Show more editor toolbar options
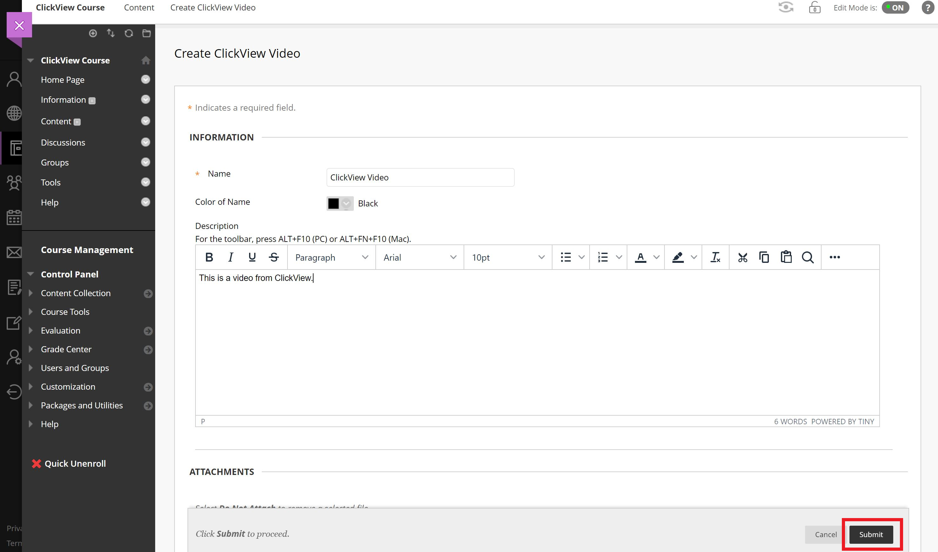 [x=835, y=257]
